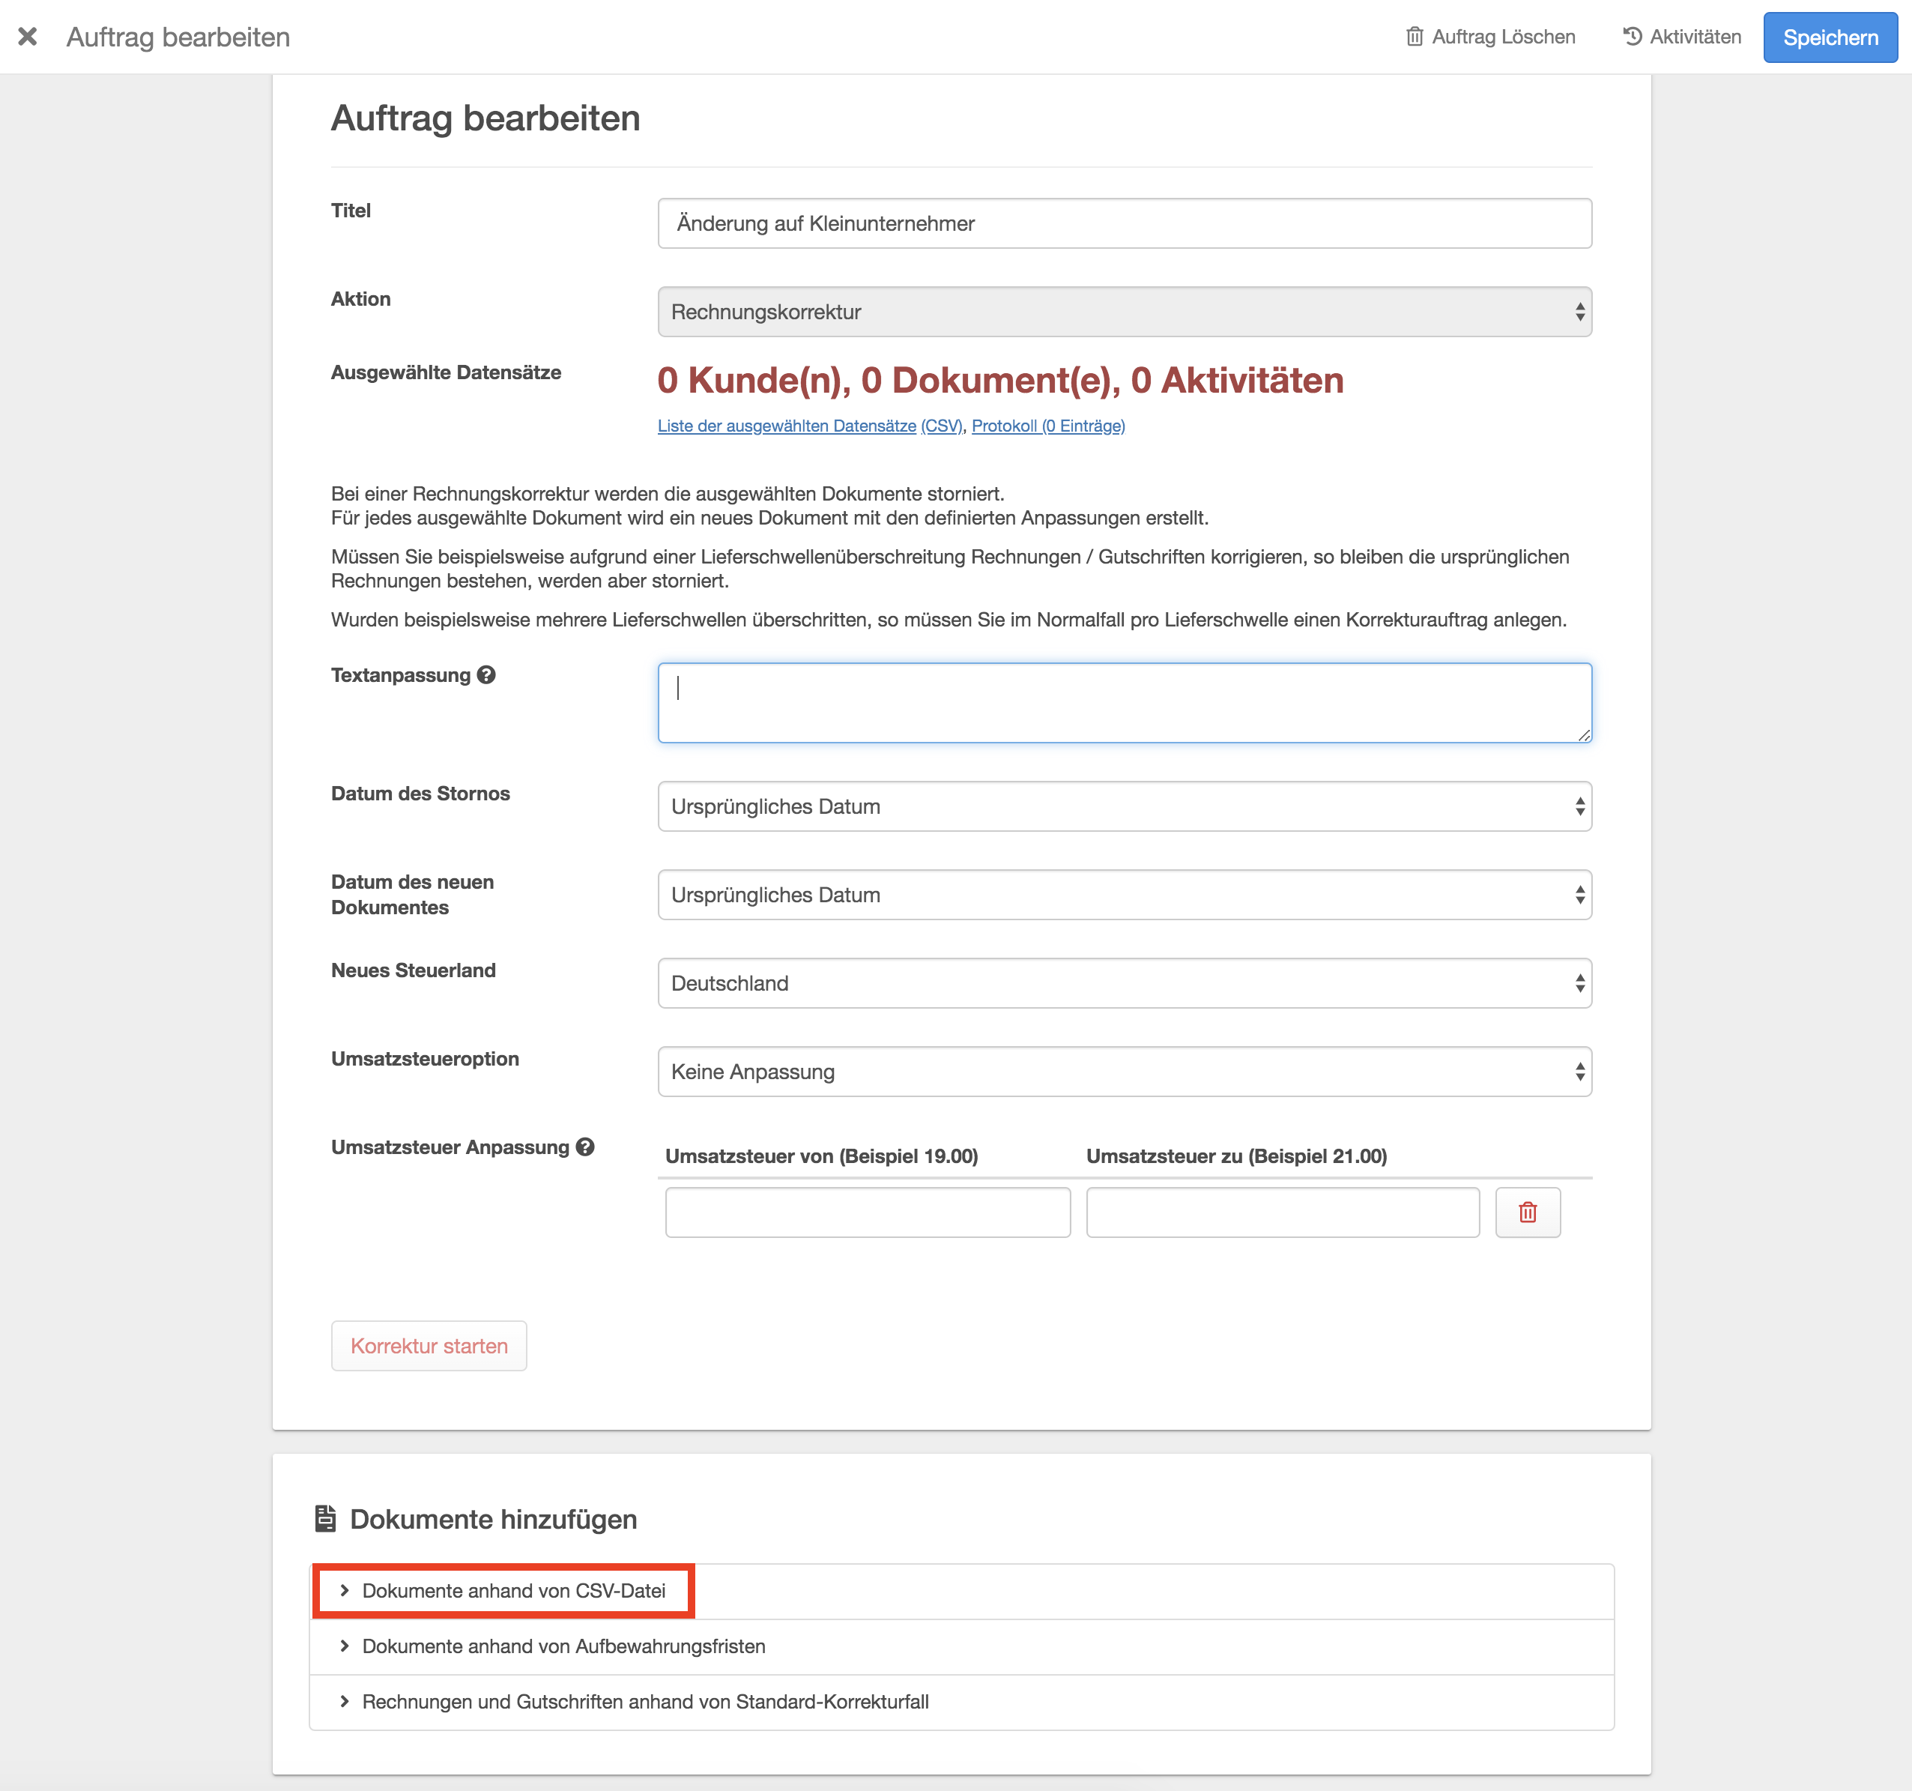Focus the Titel input field
The image size is (1912, 1791).
pos(1125,223)
